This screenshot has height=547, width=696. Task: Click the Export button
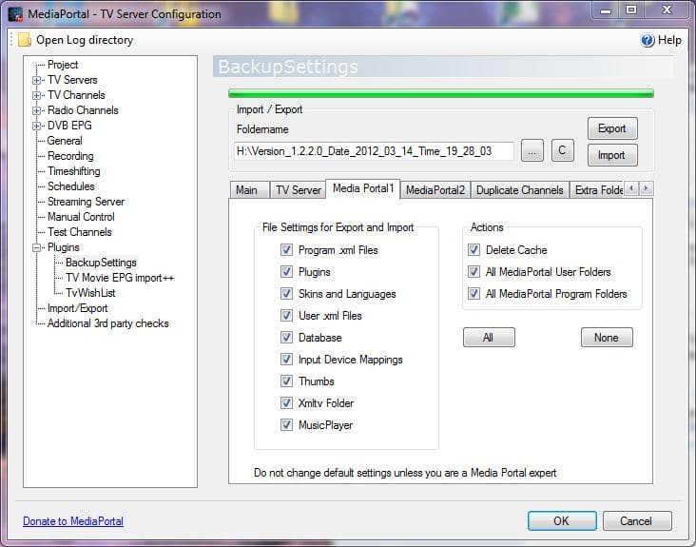(x=612, y=128)
